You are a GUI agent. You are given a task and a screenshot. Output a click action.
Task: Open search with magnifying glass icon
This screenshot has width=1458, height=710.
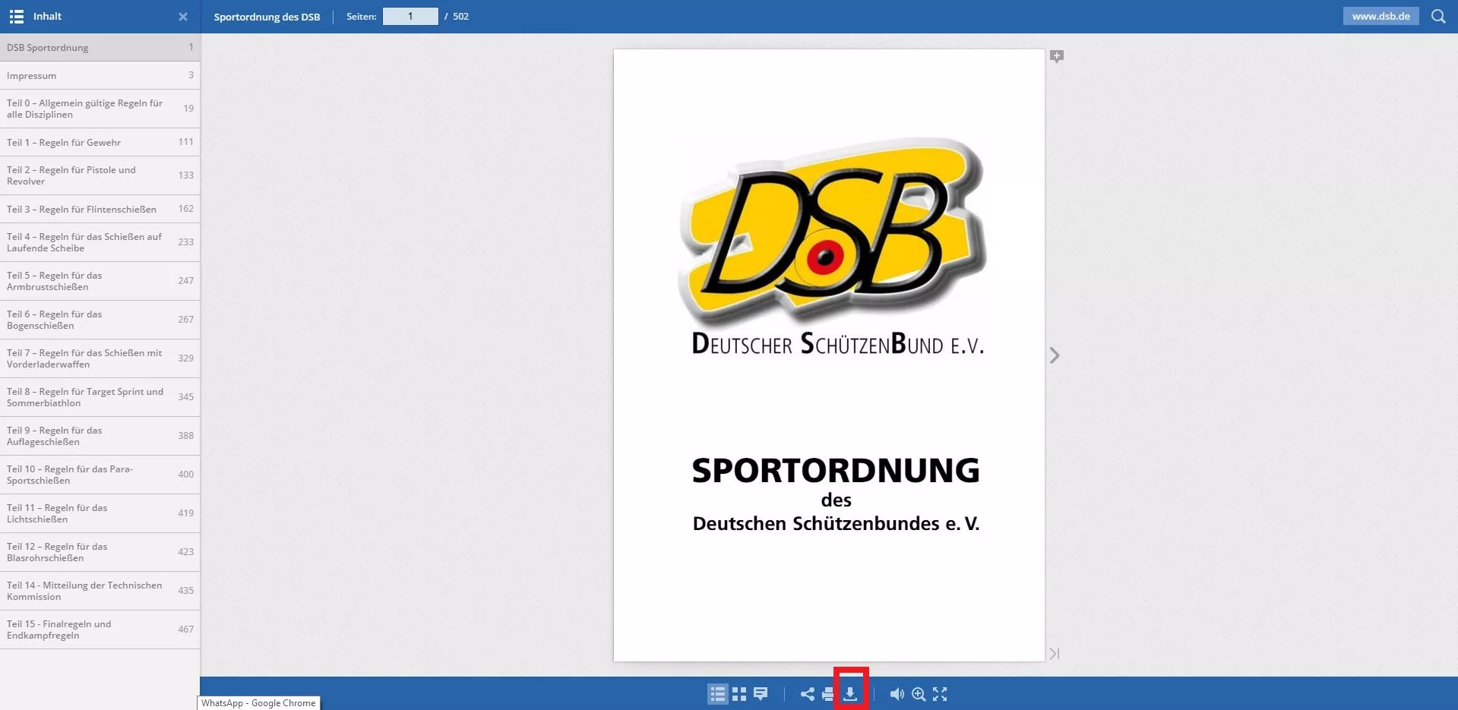[1438, 16]
